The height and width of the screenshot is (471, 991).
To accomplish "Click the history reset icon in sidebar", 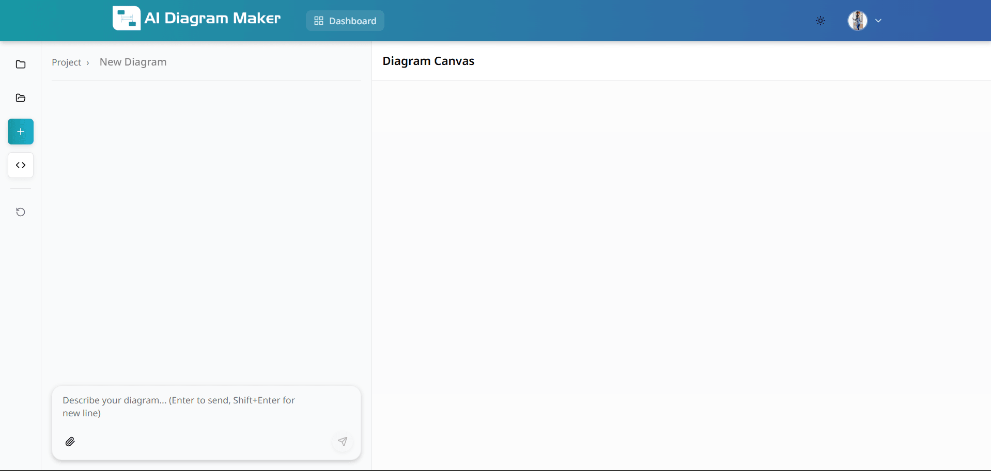I will click(20, 212).
